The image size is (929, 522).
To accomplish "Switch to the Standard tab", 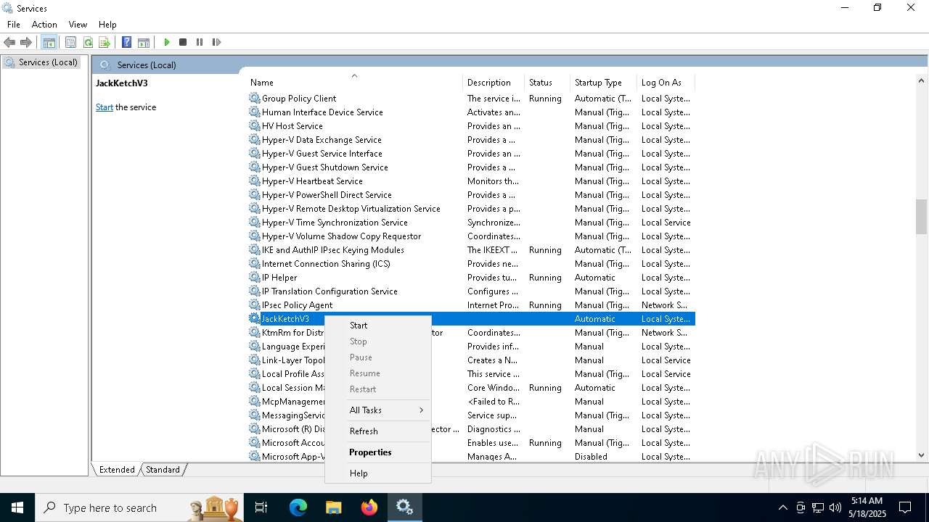I will pyautogui.click(x=163, y=470).
